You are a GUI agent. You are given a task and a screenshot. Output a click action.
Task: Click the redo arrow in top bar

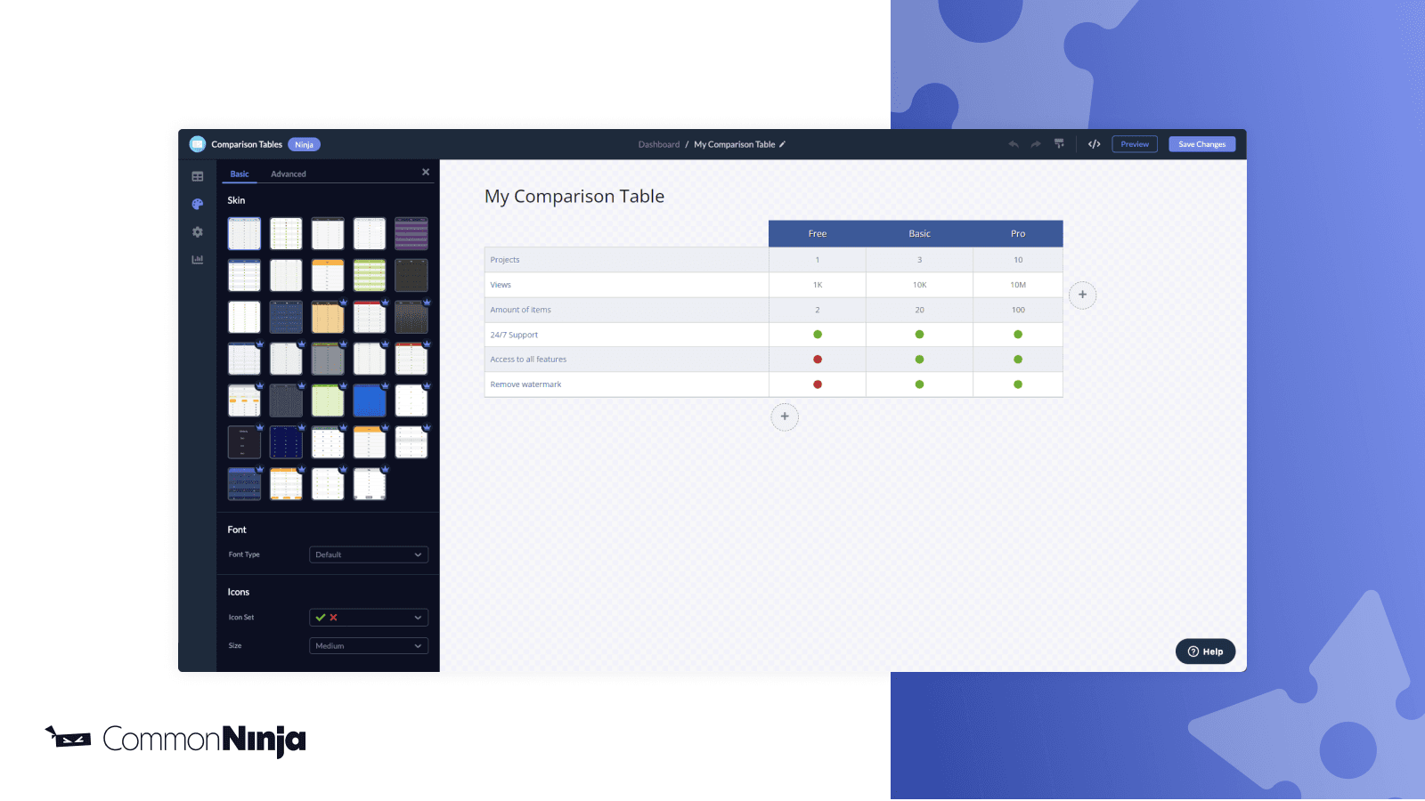click(x=1036, y=144)
